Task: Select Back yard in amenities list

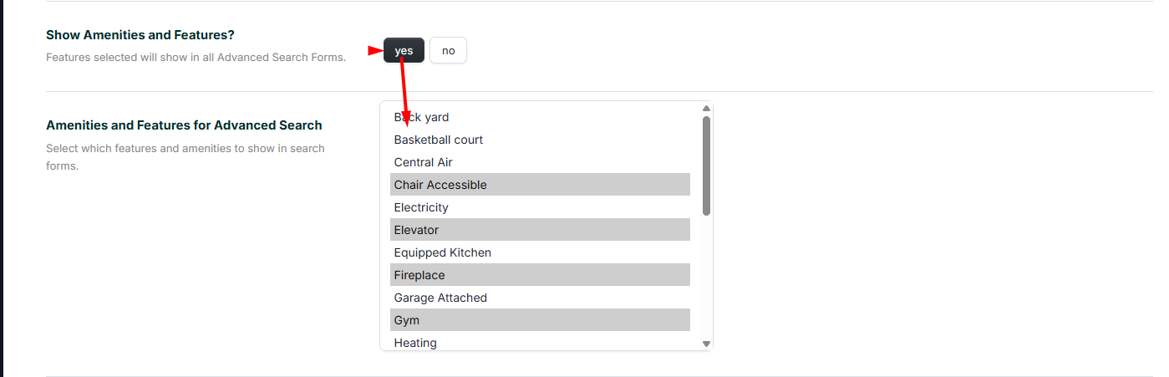Action: point(422,117)
